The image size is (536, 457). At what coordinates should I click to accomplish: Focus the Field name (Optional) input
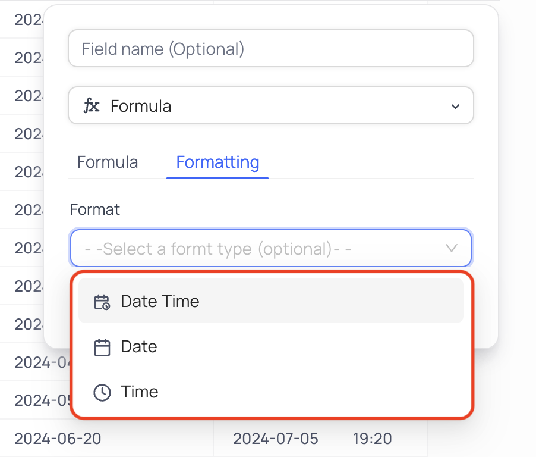pyautogui.click(x=271, y=48)
